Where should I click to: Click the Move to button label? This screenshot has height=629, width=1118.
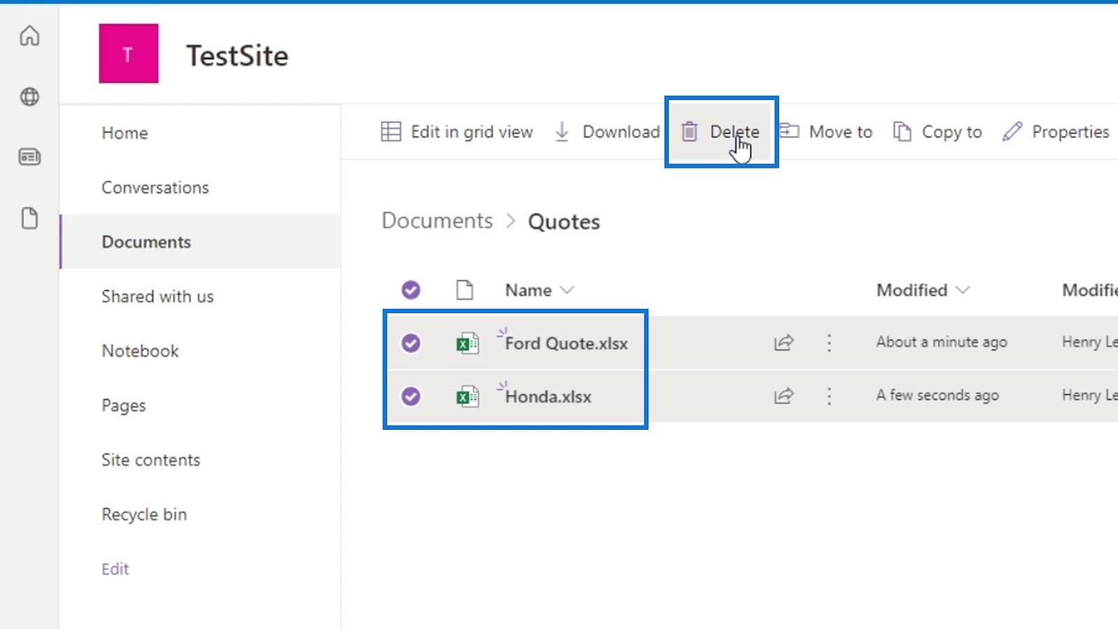pos(841,131)
